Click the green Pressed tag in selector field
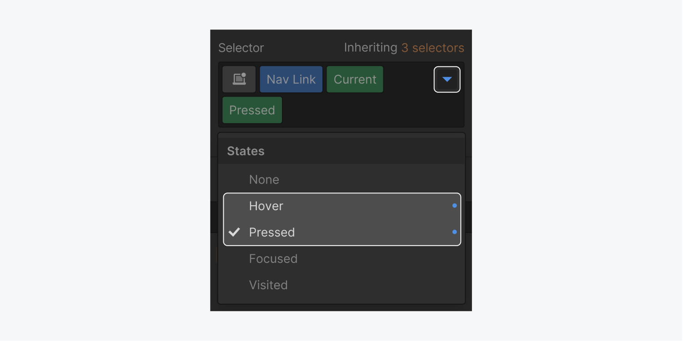Viewport: 683px width, 341px height. point(252,110)
